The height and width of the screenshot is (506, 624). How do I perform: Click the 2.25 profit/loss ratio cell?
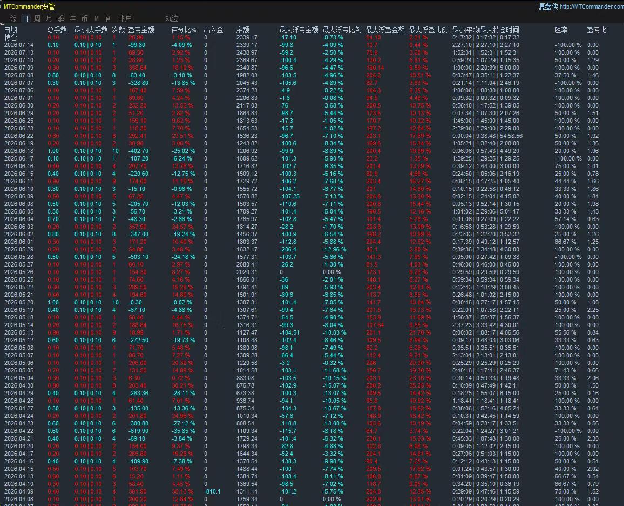click(x=593, y=310)
